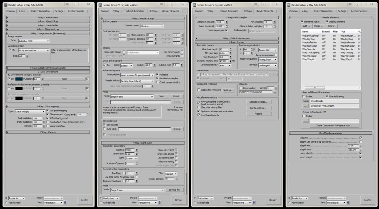Open Indirect illumination tab in the Settings window
This screenshot has height=209, width=379.
coord(229,11)
